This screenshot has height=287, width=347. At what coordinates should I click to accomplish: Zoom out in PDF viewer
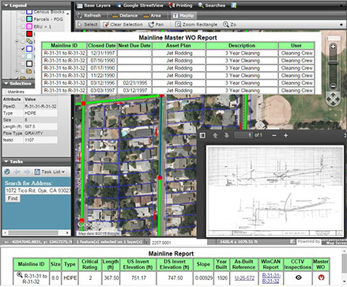click(274, 135)
